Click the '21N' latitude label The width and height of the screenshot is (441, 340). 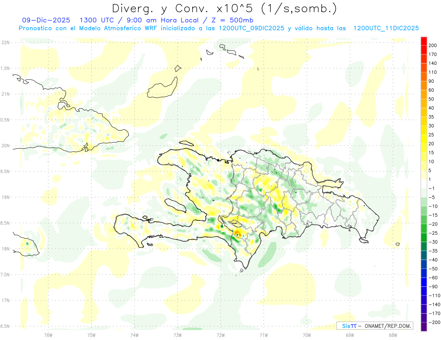(6, 94)
